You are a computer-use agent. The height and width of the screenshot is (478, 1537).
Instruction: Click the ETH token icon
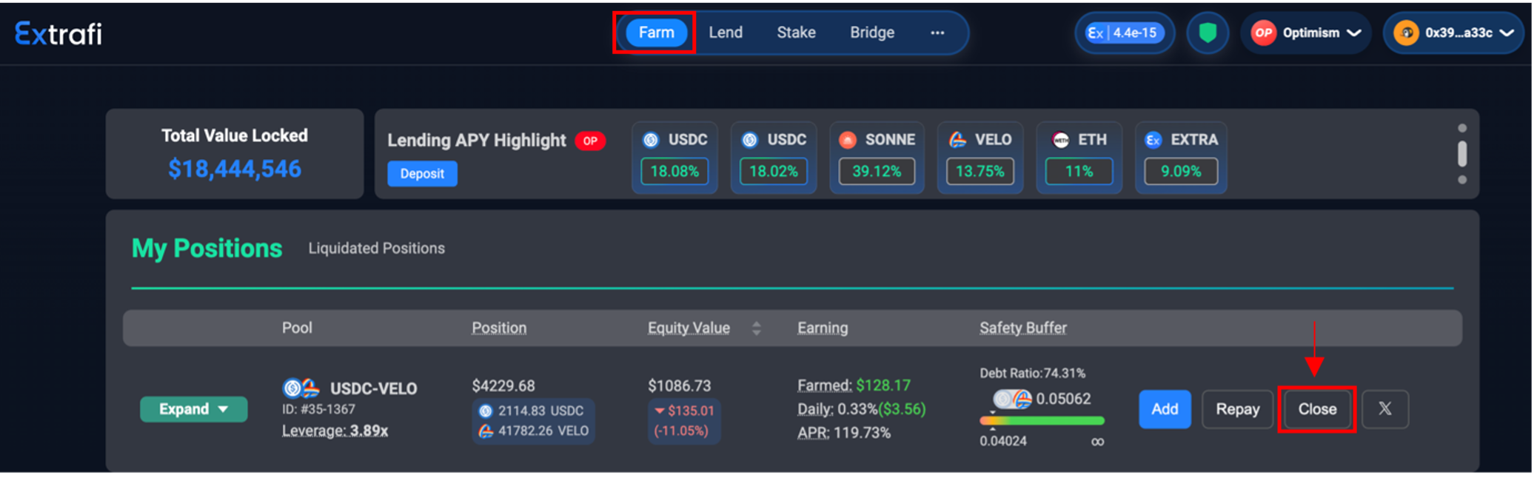(1061, 140)
